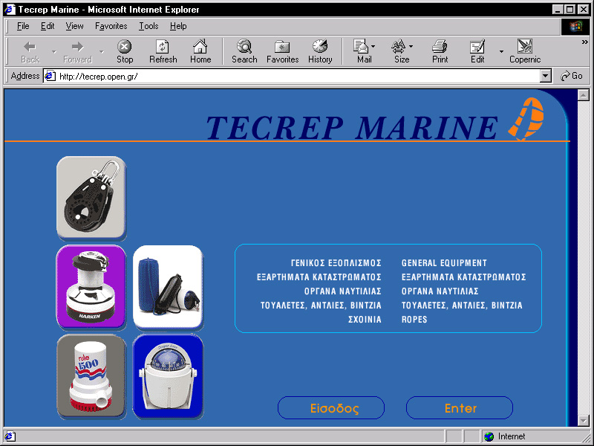Click the Go button

click(571, 76)
